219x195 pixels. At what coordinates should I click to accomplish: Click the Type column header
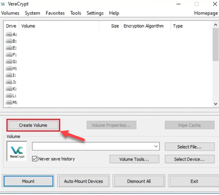point(191,26)
